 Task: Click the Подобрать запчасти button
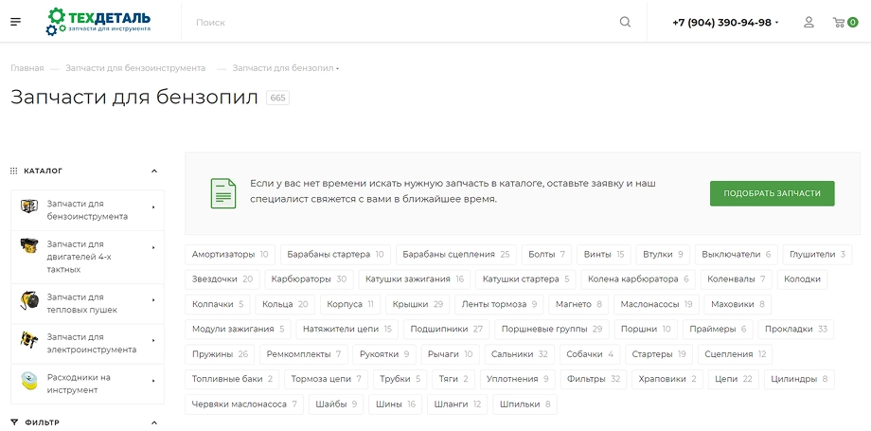click(x=773, y=193)
